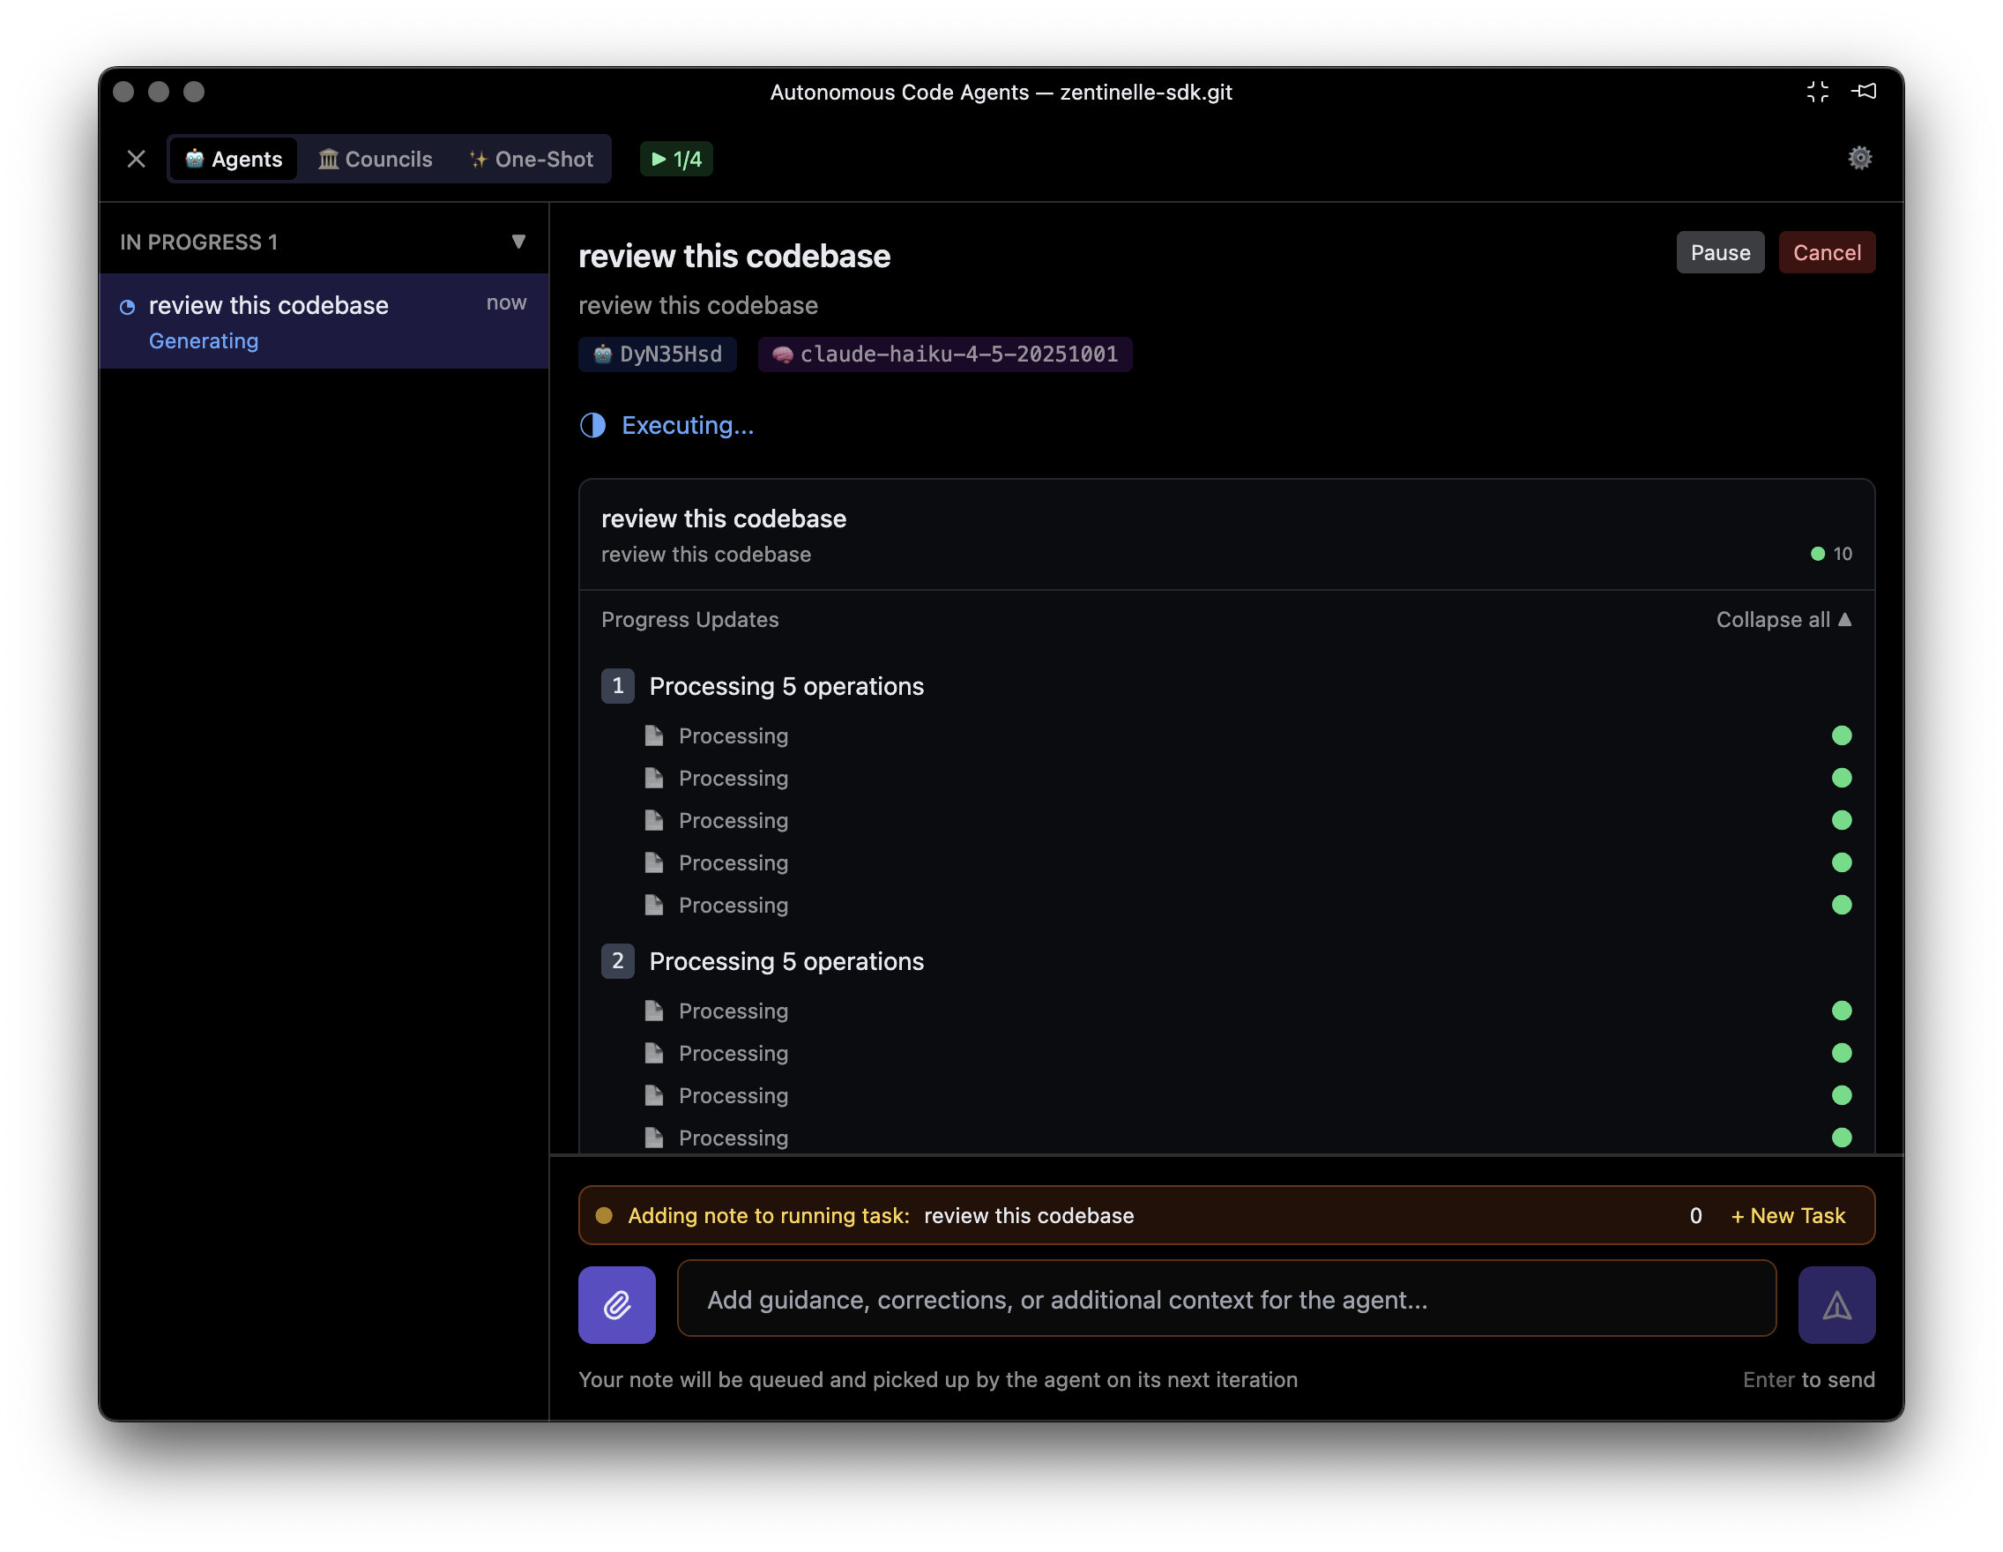The image size is (2003, 1552).
Task: Switch to the One-Shot tab
Action: coord(530,158)
